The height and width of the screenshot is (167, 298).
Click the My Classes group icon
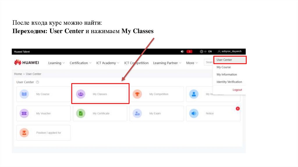click(81, 94)
